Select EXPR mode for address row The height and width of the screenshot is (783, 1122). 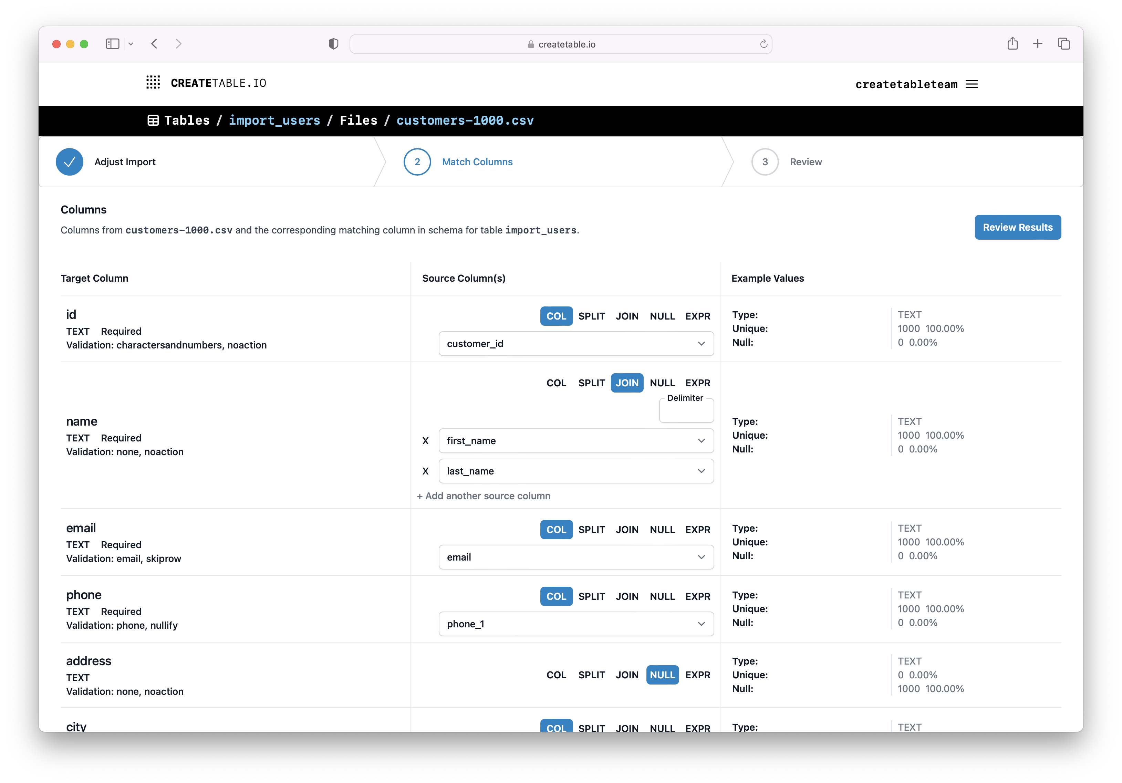pyautogui.click(x=697, y=675)
